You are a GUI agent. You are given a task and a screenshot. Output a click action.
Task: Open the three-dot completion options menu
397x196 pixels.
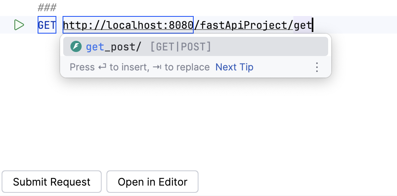[317, 67]
